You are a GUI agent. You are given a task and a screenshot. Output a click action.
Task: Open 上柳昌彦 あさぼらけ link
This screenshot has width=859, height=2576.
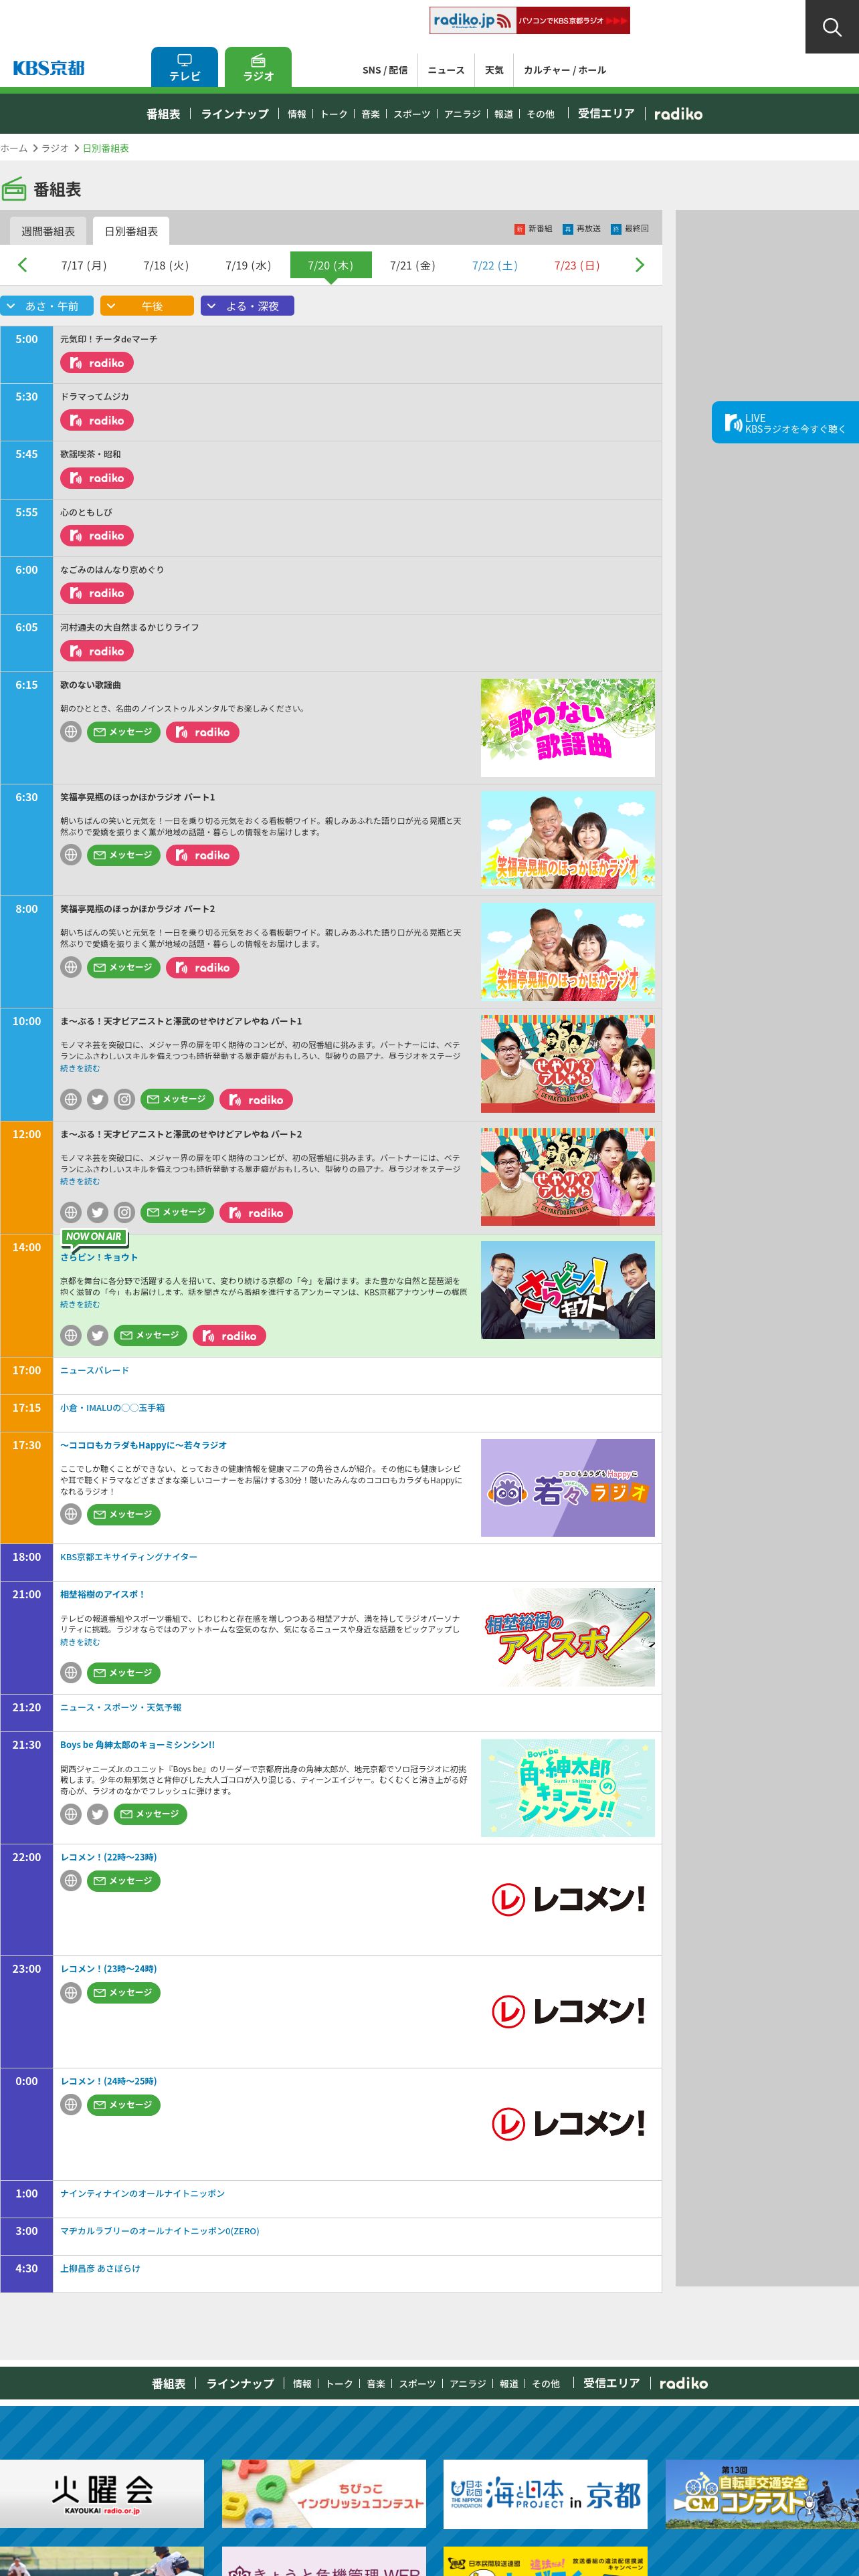pos(100,2269)
